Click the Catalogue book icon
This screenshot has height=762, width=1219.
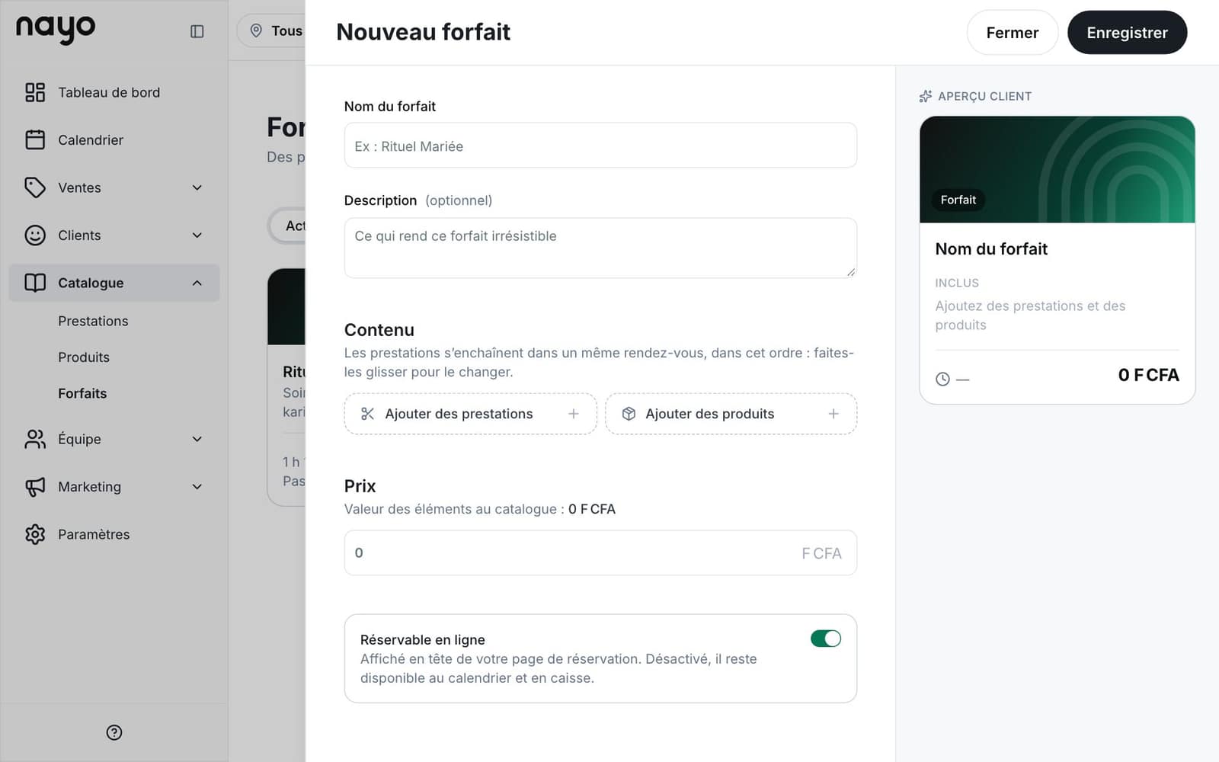pos(35,283)
